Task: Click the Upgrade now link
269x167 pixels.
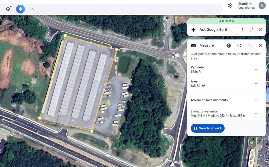Action: tap(246, 8)
